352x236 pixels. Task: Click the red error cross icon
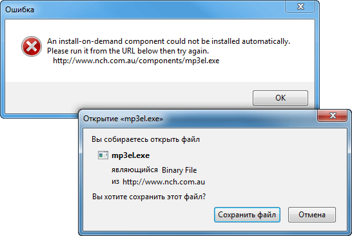pyautogui.click(x=32, y=46)
